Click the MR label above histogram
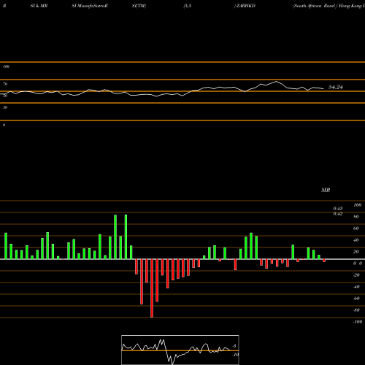The image size is (365, 365). pyautogui.click(x=326, y=190)
